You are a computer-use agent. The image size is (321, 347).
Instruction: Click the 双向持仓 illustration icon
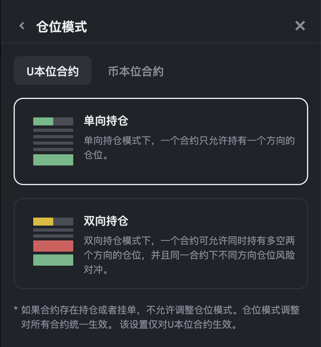coord(53,242)
